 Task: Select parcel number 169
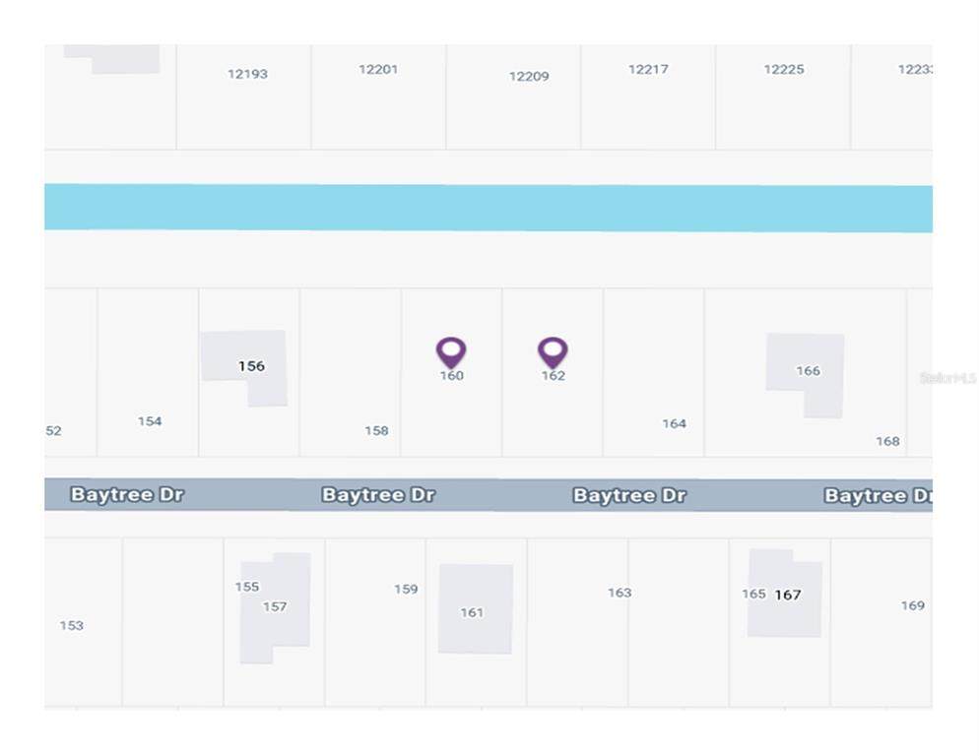[x=913, y=605]
